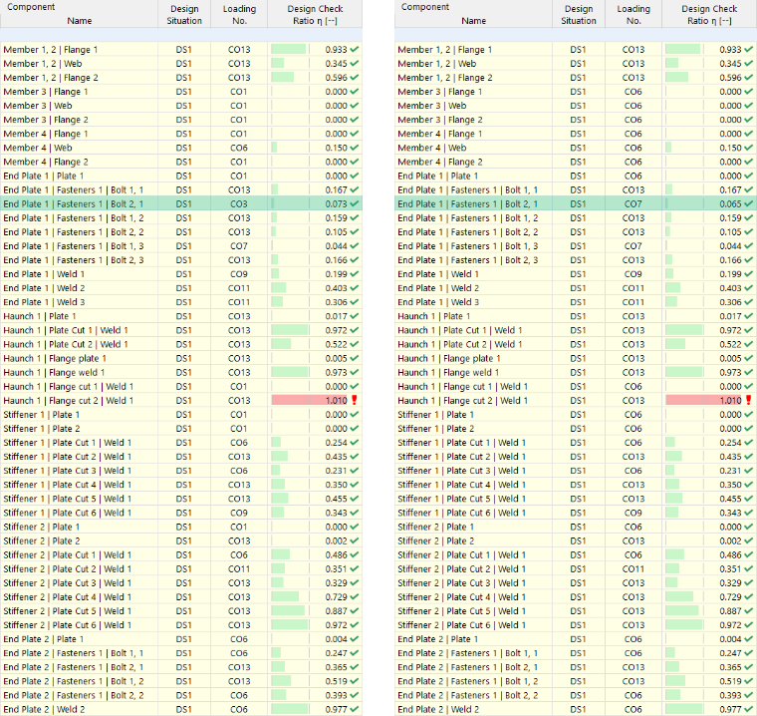Click the red exclamation mark in right table

pos(749,400)
